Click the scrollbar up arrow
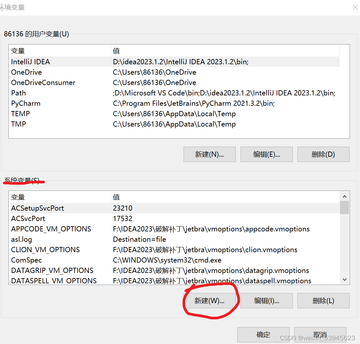360x344 pixels. (x=344, y=196)
